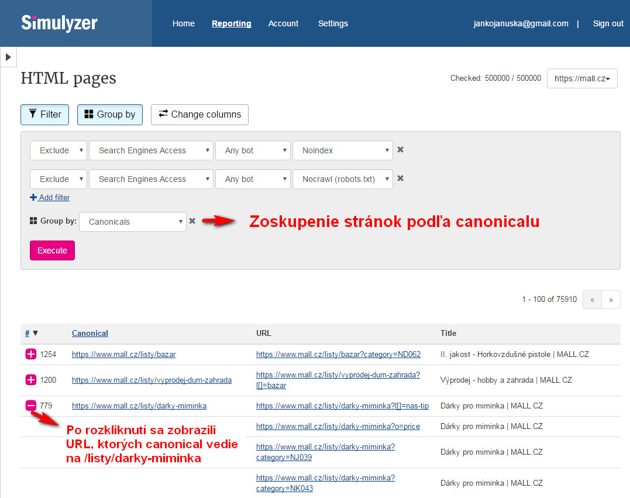Sort by the Canonical column header
This screenshot has height=498, width=630.
90,333
